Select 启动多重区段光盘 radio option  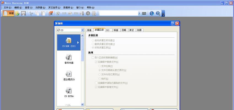pyautogui.click(x=103, y=40)
